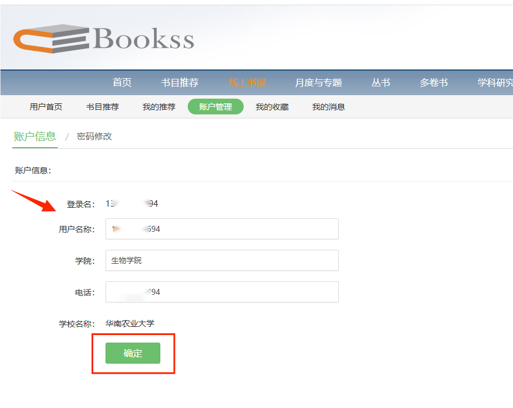Open 我的推荐 in the user submenu
This screenshot has height=408, width=513.
(159, 107)
